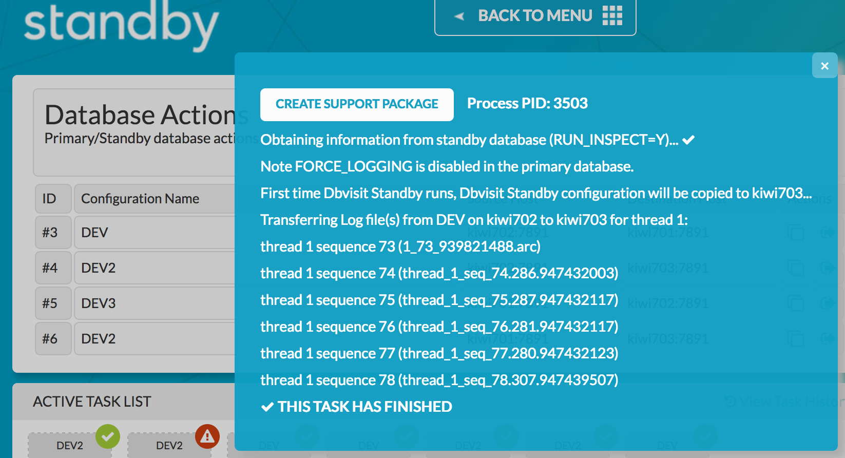Select row ID #5
Image resolution: width=845 pixels, height=458 pixels.
click(53, 303)
